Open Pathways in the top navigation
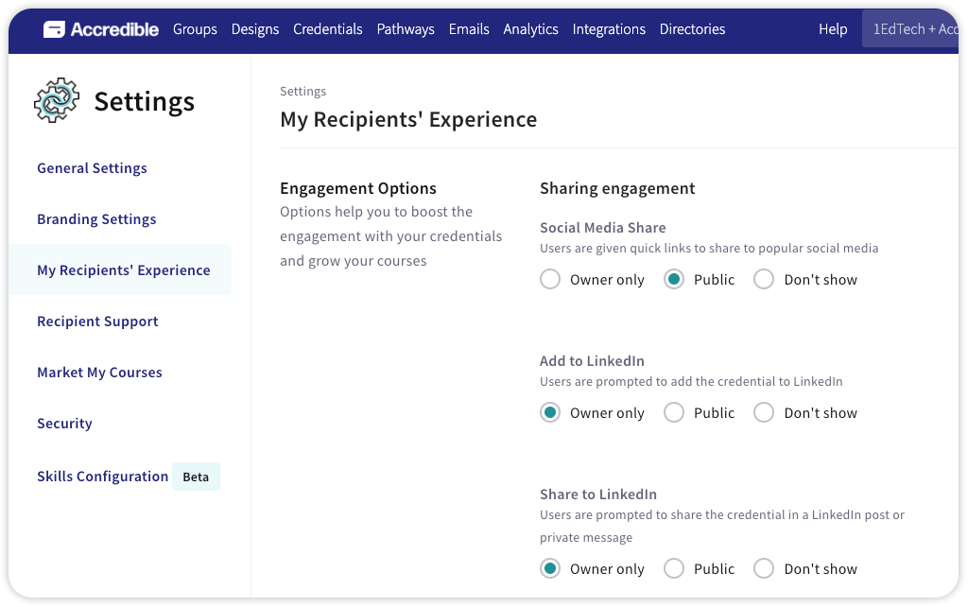This screenshot has width=968, height=607. click(x=406, y=29)
